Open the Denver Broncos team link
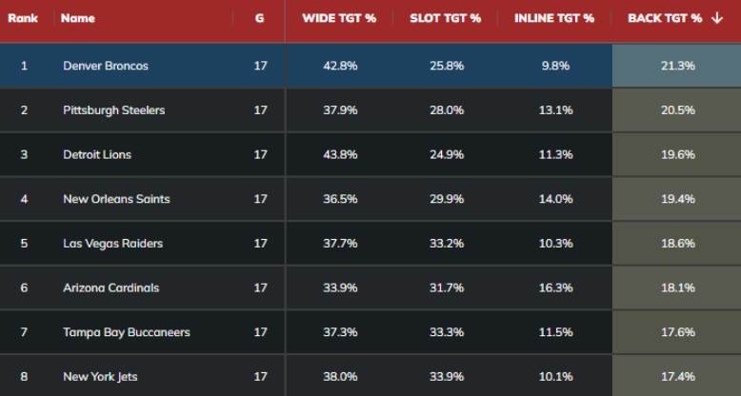 point(106,66)
